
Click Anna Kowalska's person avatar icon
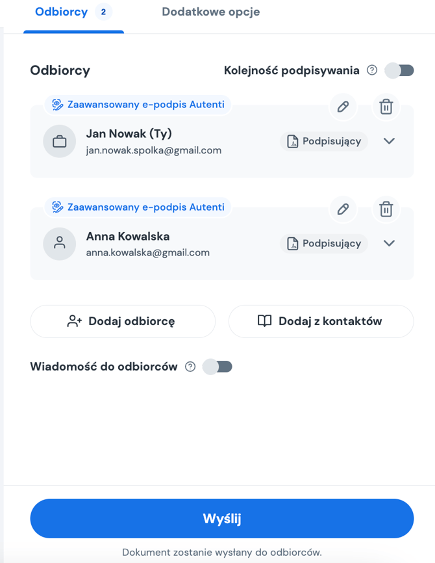click(x=60, y=243)
